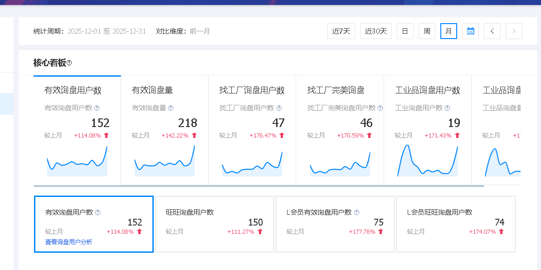Select the 旺旺询盘用户数 metric box
Image resolution: width=541 pixels, height=270 pixels.
(x=214, y=224)
